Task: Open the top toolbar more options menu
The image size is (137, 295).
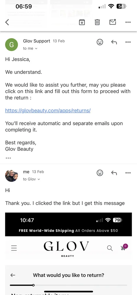Action: [128, 22]
